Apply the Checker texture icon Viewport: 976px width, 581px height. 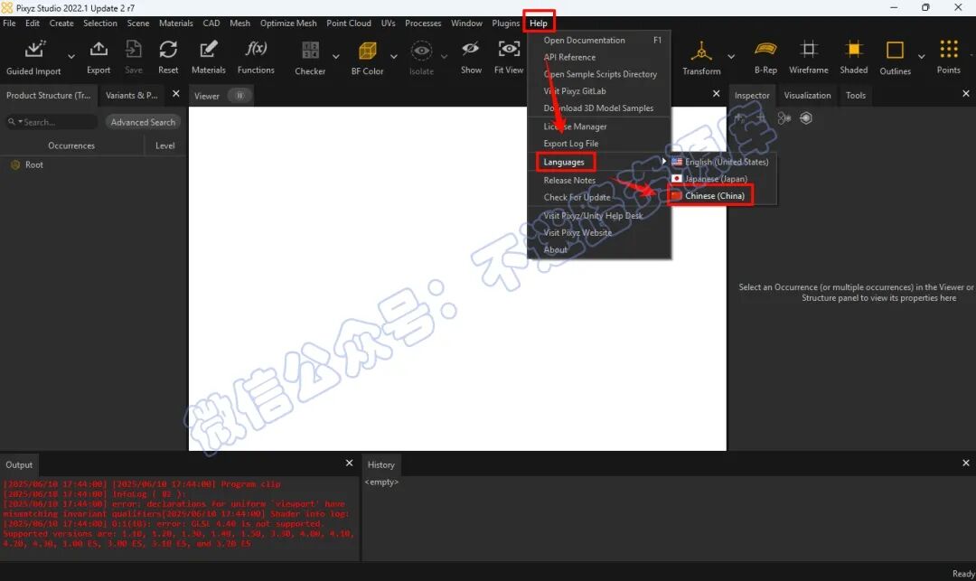click(x=310, y=50)
